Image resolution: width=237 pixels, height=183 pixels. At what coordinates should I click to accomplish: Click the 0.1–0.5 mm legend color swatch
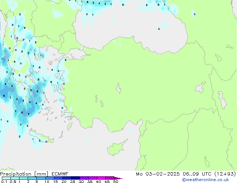[x=6, y=178]
